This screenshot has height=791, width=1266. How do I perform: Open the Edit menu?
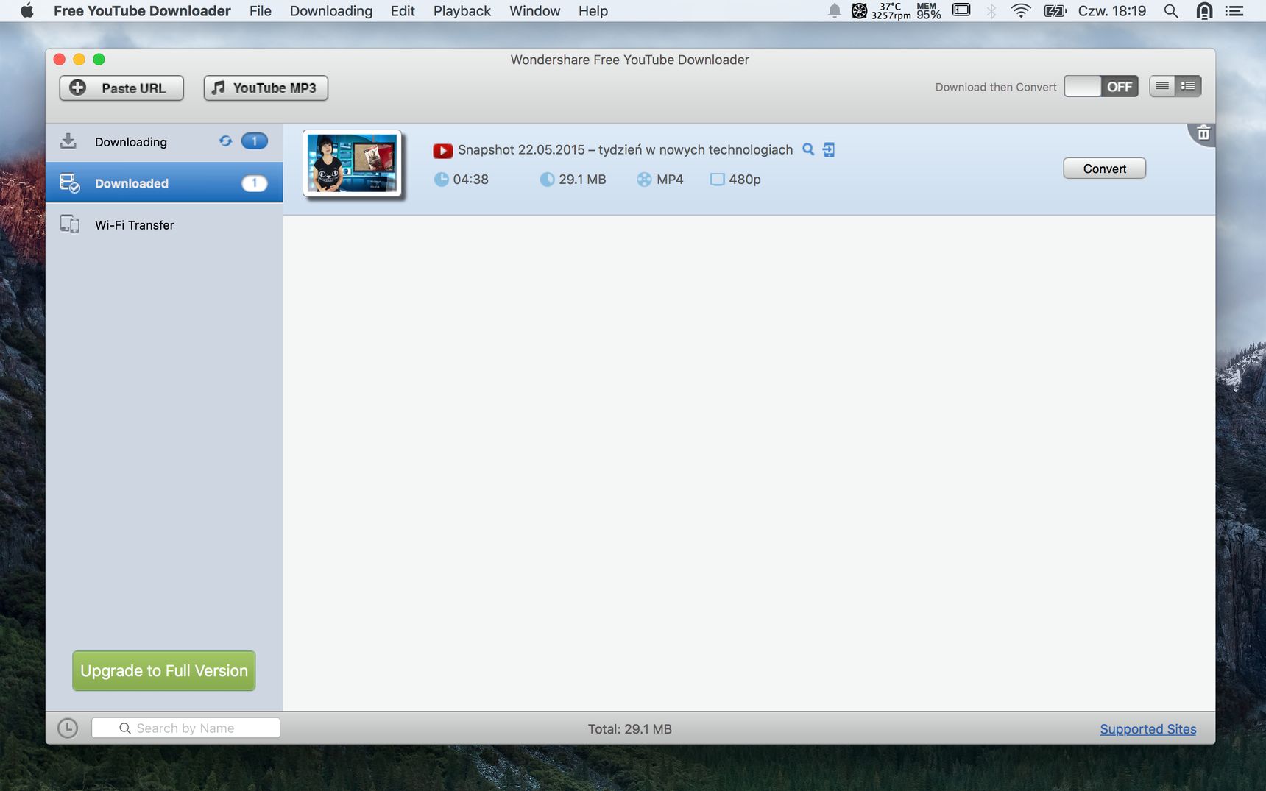(x=403, y=11)
